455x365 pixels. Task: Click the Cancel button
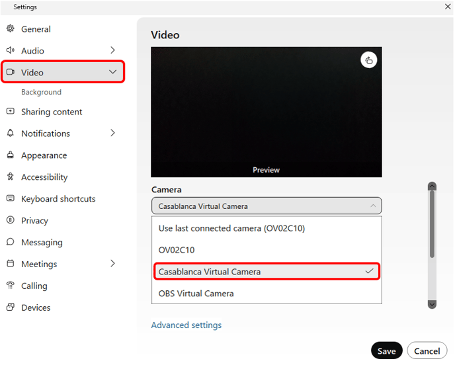(x=427, y=351)
